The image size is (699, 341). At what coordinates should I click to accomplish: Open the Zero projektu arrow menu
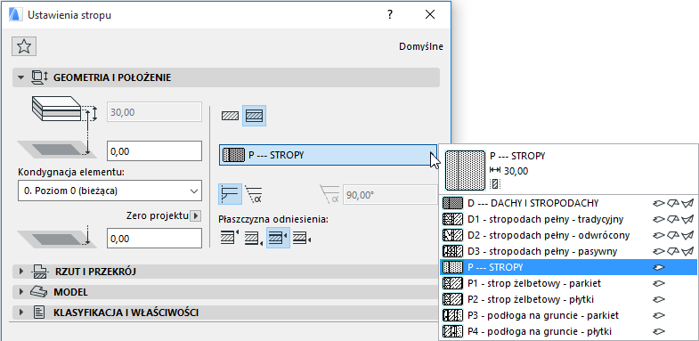point(195,216)
